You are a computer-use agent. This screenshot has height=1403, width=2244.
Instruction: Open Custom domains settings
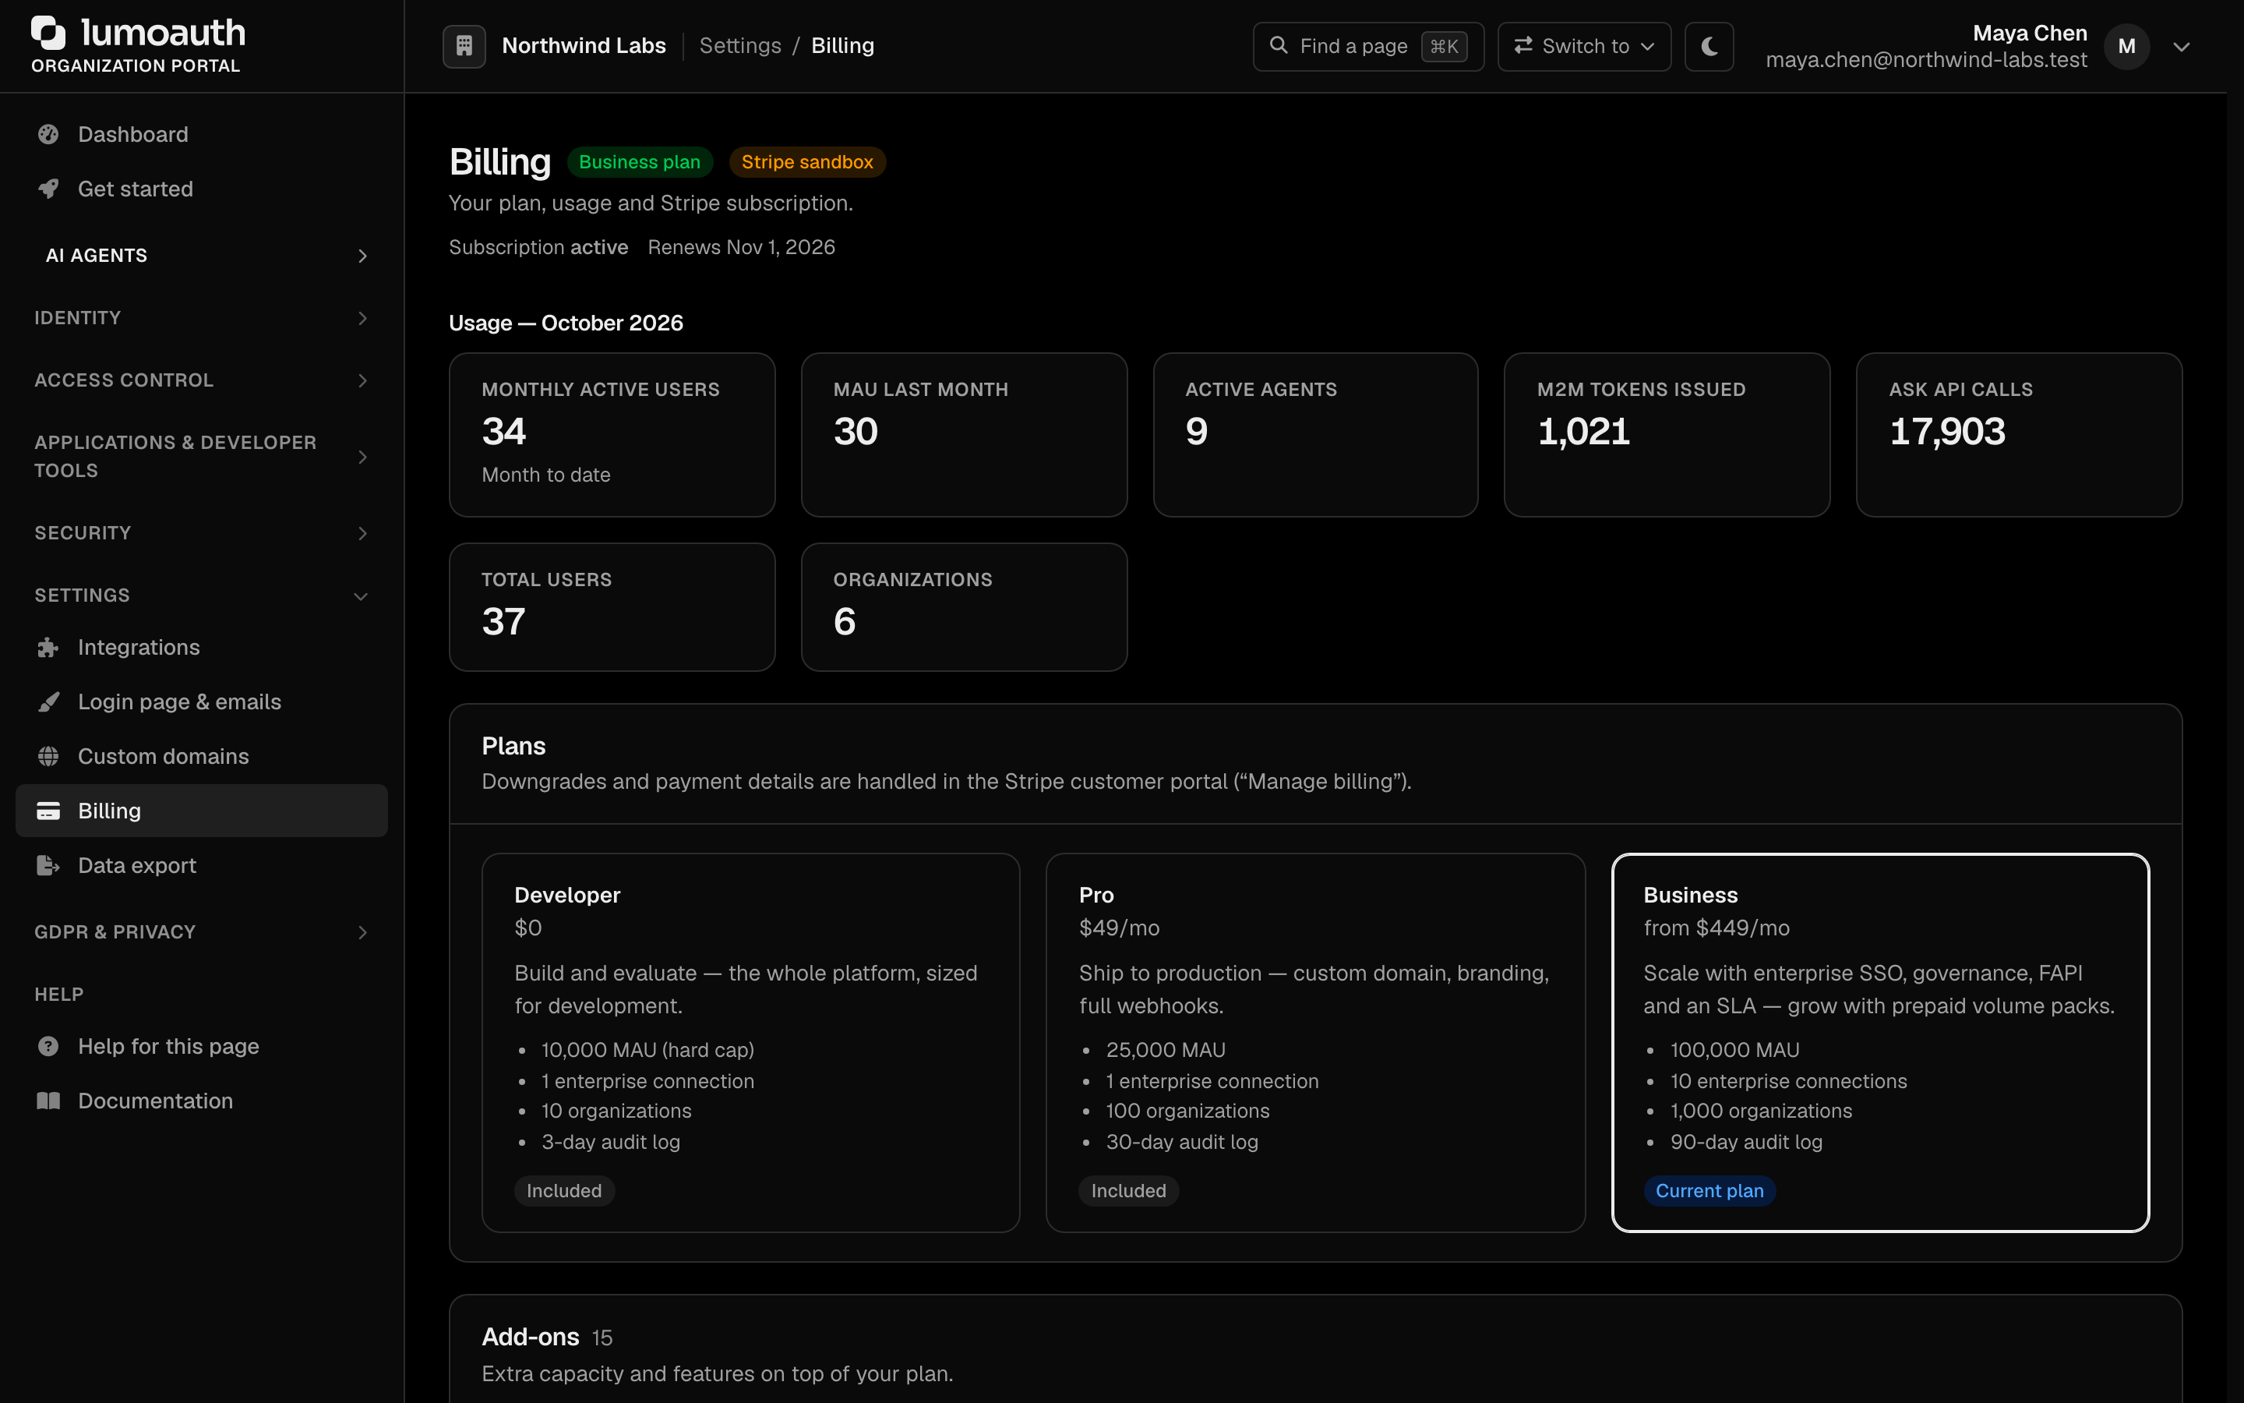[x=202, y=757]
